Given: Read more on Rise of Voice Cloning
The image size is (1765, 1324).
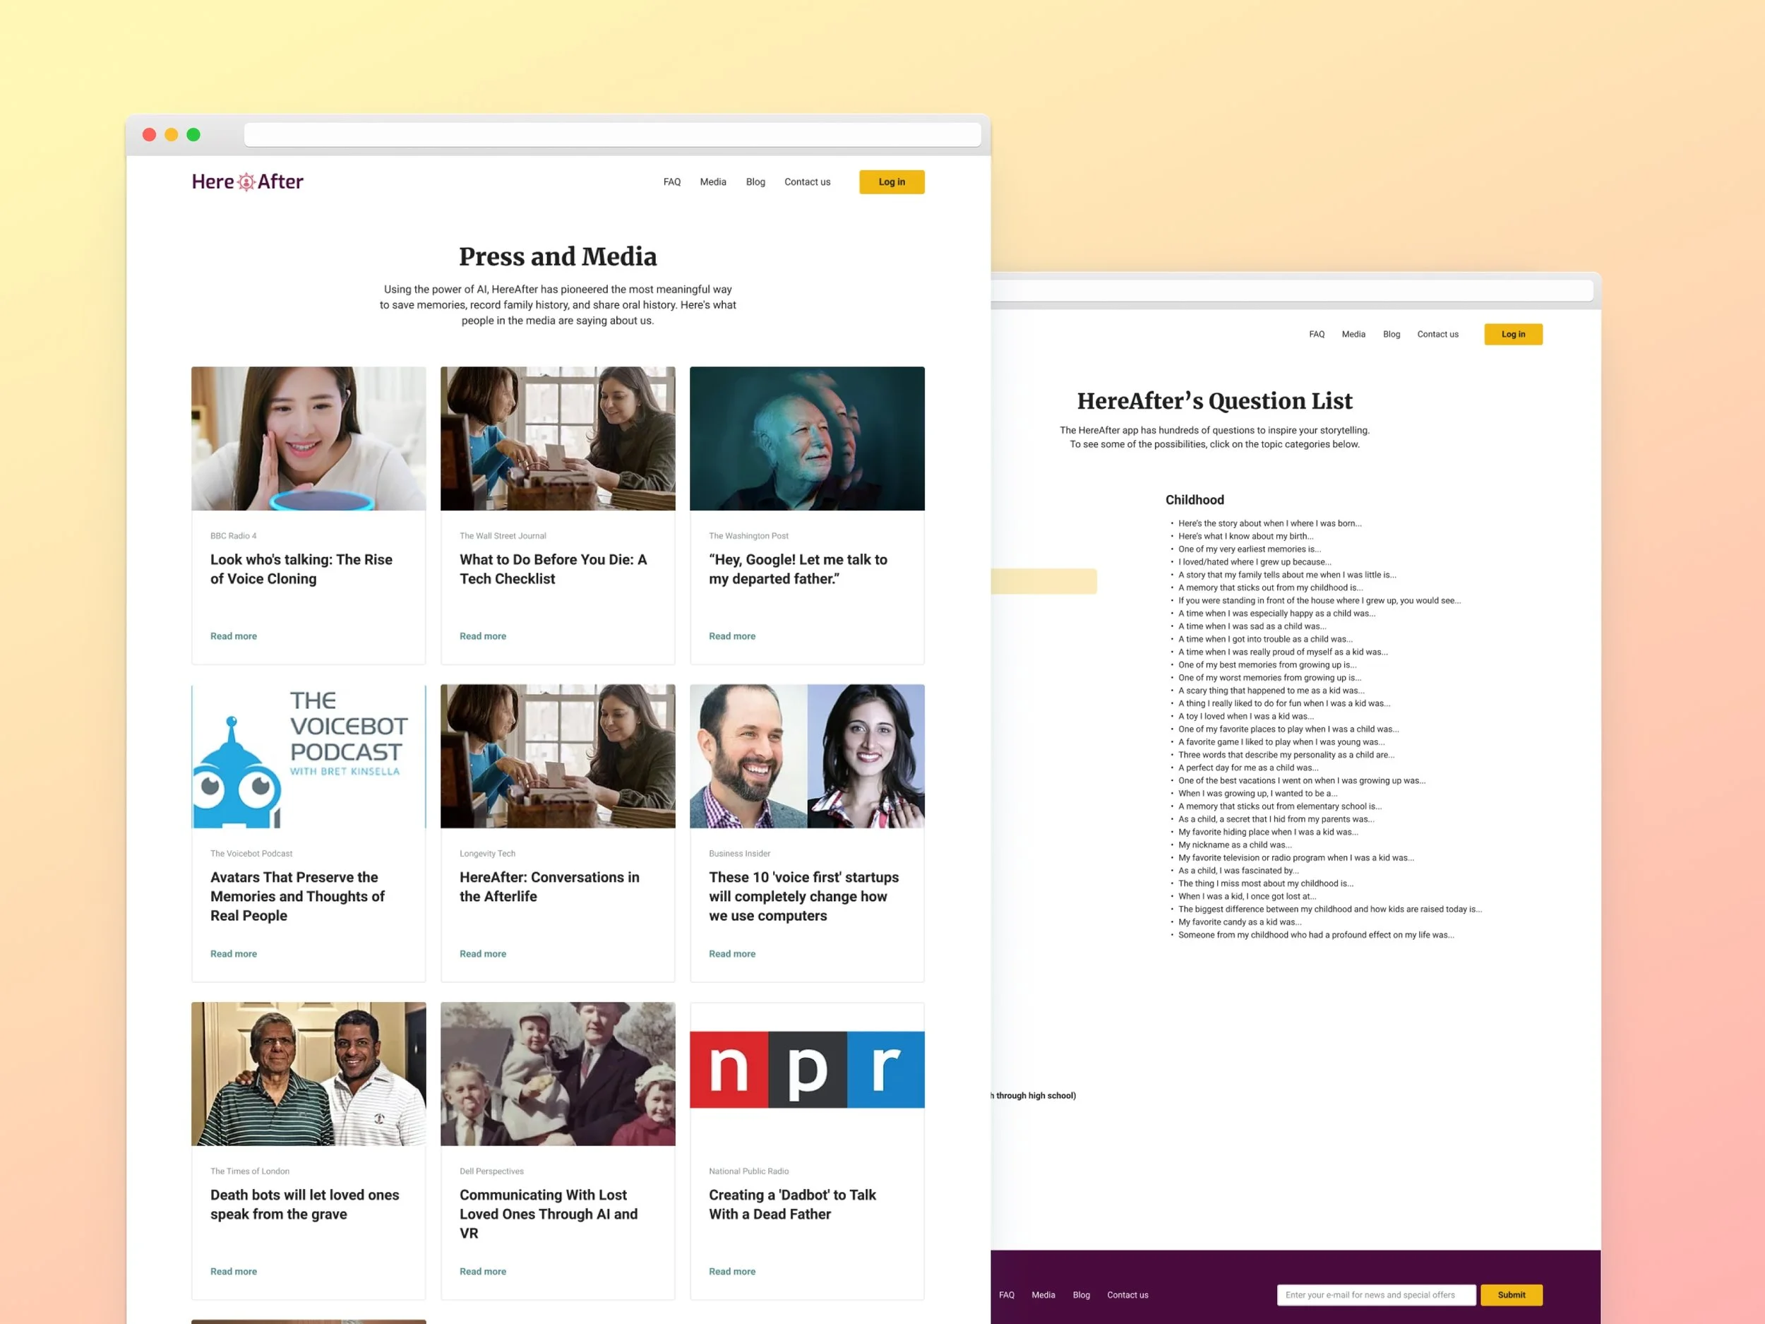Looking at the screenshot, I should pos(234,636).
